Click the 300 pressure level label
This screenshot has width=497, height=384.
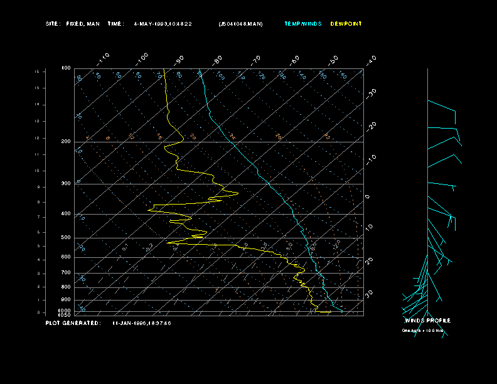point(66,184)
